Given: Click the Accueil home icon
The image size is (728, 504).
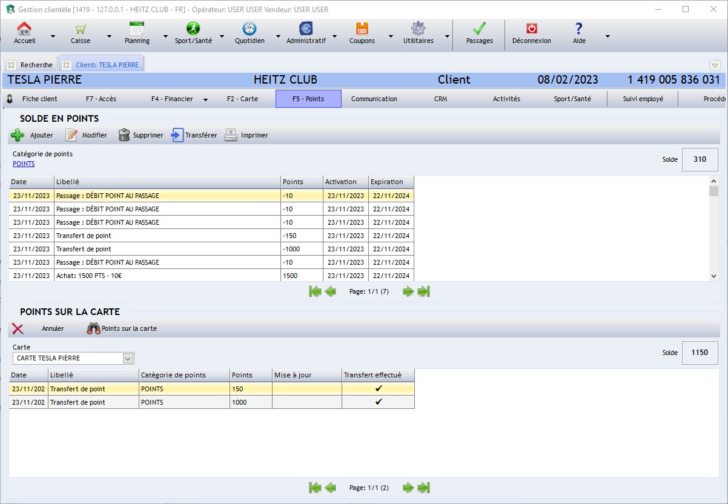Looking at the screenshot, I should (24, 29).
